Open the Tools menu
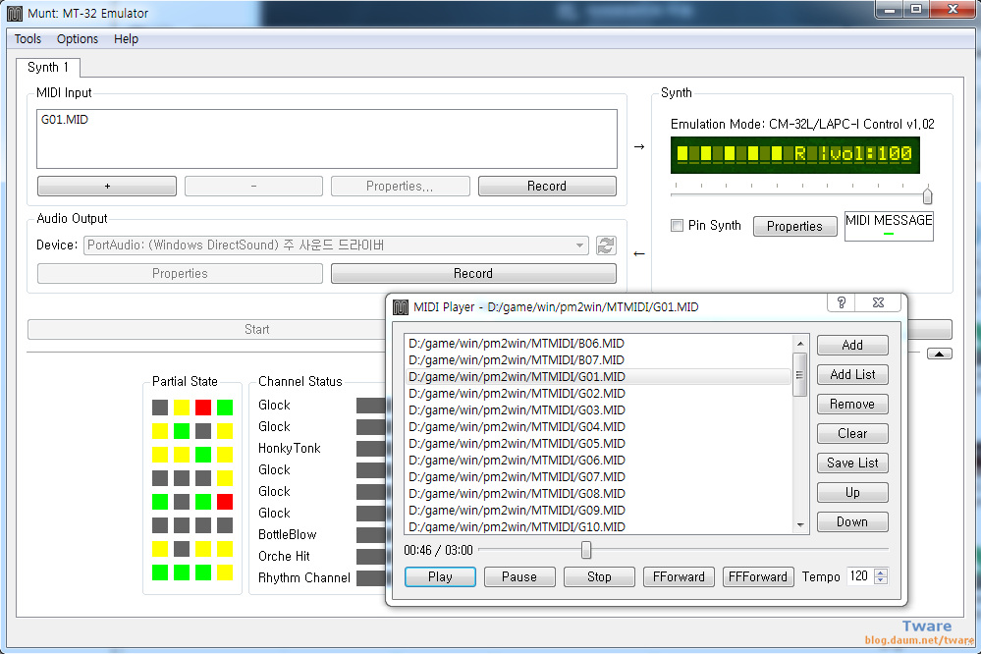 click(x=27, y=39)
